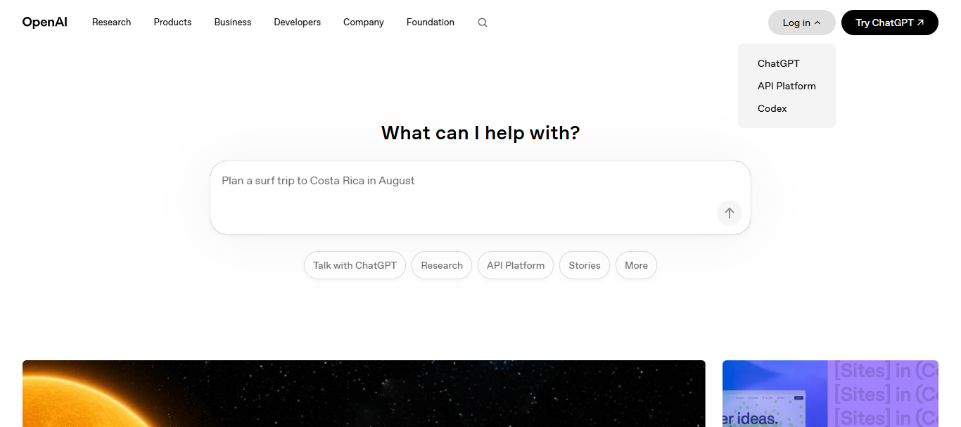Screen dimensions: 961x427
Task: Click the Talk with ChatGPT pill
Action: point(355,265)
